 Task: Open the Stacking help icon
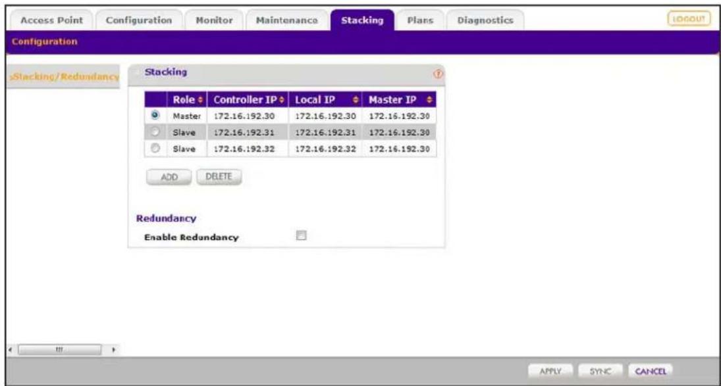point(439,74)
